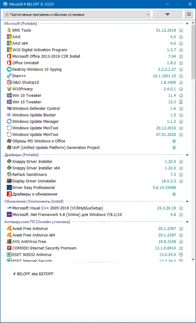This screenshot has height=323, width=196.
Task: Click Snappy Driver Installer x64 icon
Action: pyautogui.click(x=9, y=168)
